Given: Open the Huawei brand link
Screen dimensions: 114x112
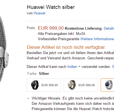Looking at the screenshot, I should pos(39,13).
